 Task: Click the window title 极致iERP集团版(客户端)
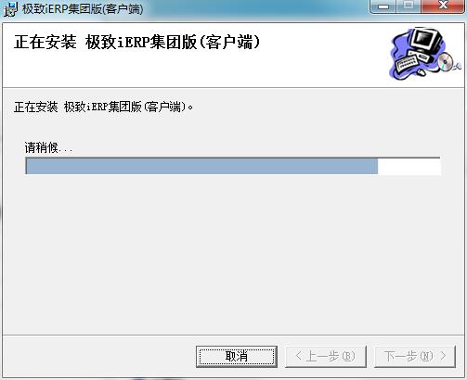pos(83,8)
